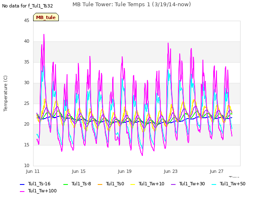The width and height of the screenshot is (265, 199).
Task: Click the 35 y-axis tick label
Action: 26,62
